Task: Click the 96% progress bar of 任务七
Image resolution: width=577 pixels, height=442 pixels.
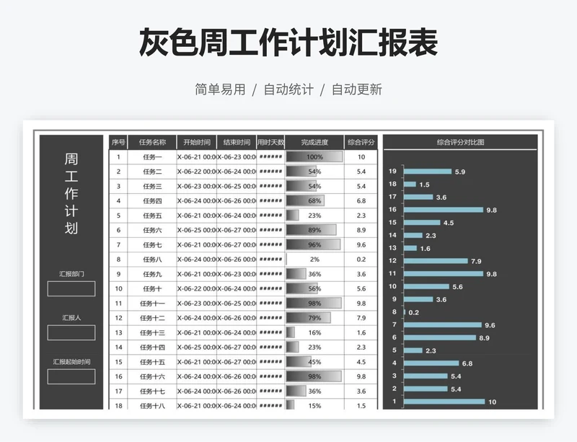Action: [313, 244]
